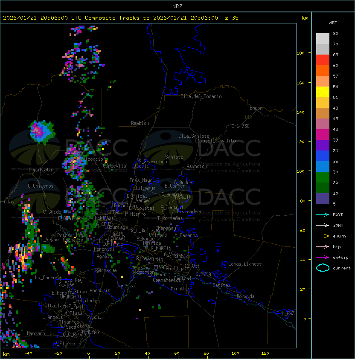The height and width of the screenshot is (359, 355).
Task: Select the light blue 30-35 dBZ swatch
Action: (323, 167)
